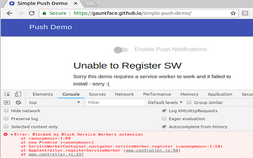Viewport: 253px width, 158px height.
Task: Enable the Eager evaluation checkbox
Action: (x=164, y=119)
